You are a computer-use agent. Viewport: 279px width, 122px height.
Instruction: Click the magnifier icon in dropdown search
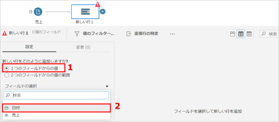click(x=8, y=95)
